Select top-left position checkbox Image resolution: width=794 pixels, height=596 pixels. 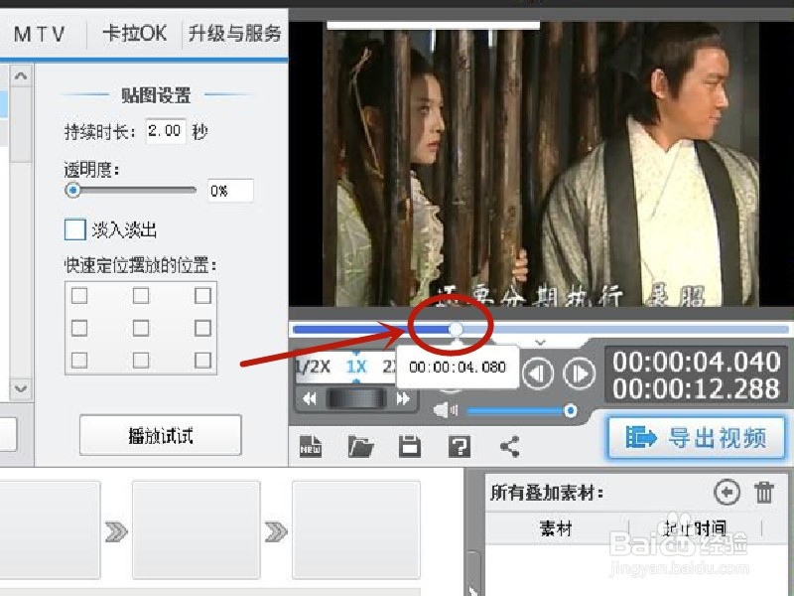coord(79,295)
